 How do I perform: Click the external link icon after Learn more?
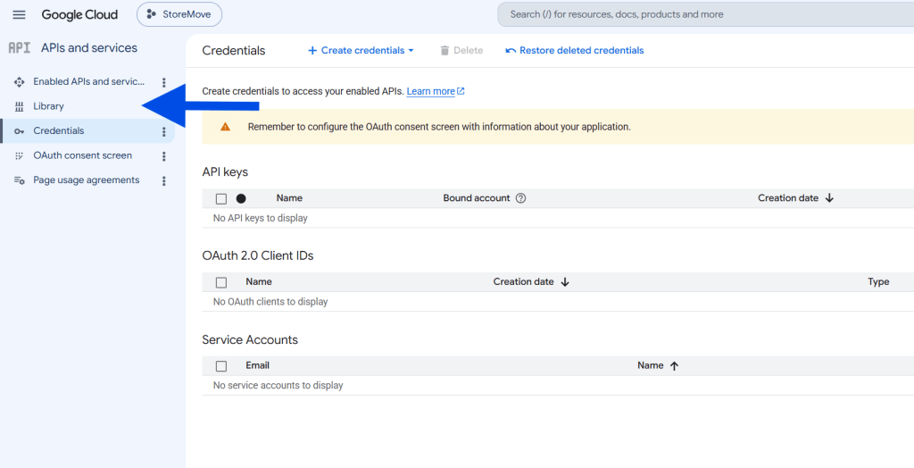click(x=461, y=91)
